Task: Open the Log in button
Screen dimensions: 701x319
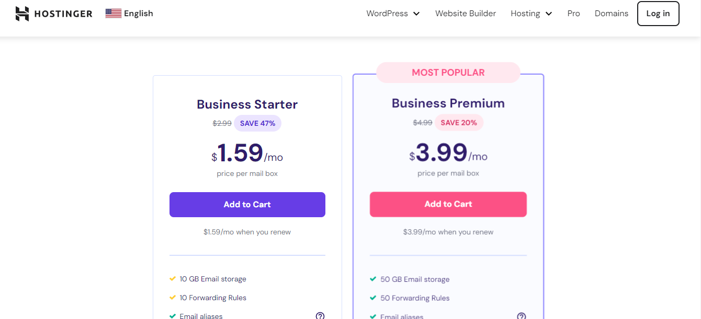Action: 658,14
